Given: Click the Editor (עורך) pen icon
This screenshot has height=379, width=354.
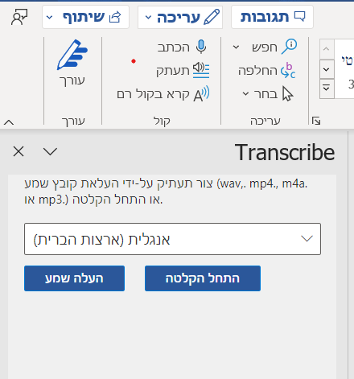Looking at the screenshot, I should point(72,55).
